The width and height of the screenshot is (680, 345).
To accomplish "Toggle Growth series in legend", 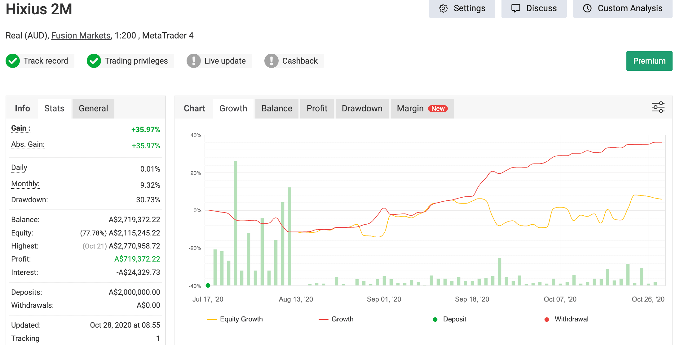I will [336, 319].
